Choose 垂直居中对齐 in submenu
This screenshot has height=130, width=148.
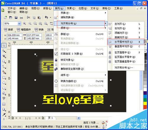point(126,46)
